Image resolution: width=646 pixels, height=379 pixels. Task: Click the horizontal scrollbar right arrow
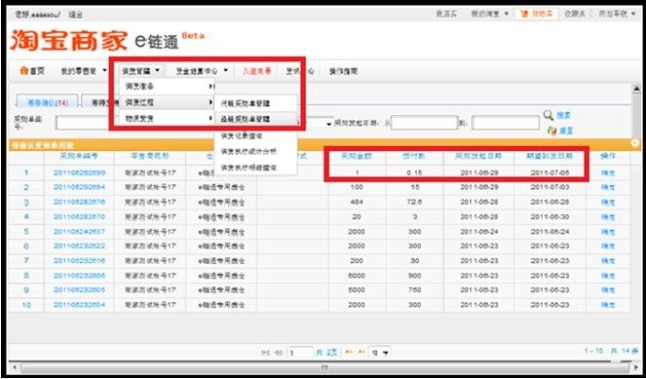tap(635, 366)
